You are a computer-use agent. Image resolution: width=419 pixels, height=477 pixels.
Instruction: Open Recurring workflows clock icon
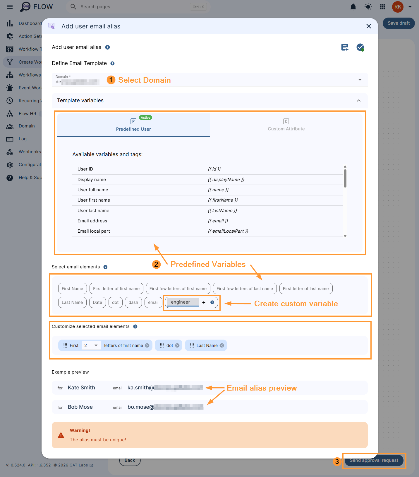(x=10, y=101)
